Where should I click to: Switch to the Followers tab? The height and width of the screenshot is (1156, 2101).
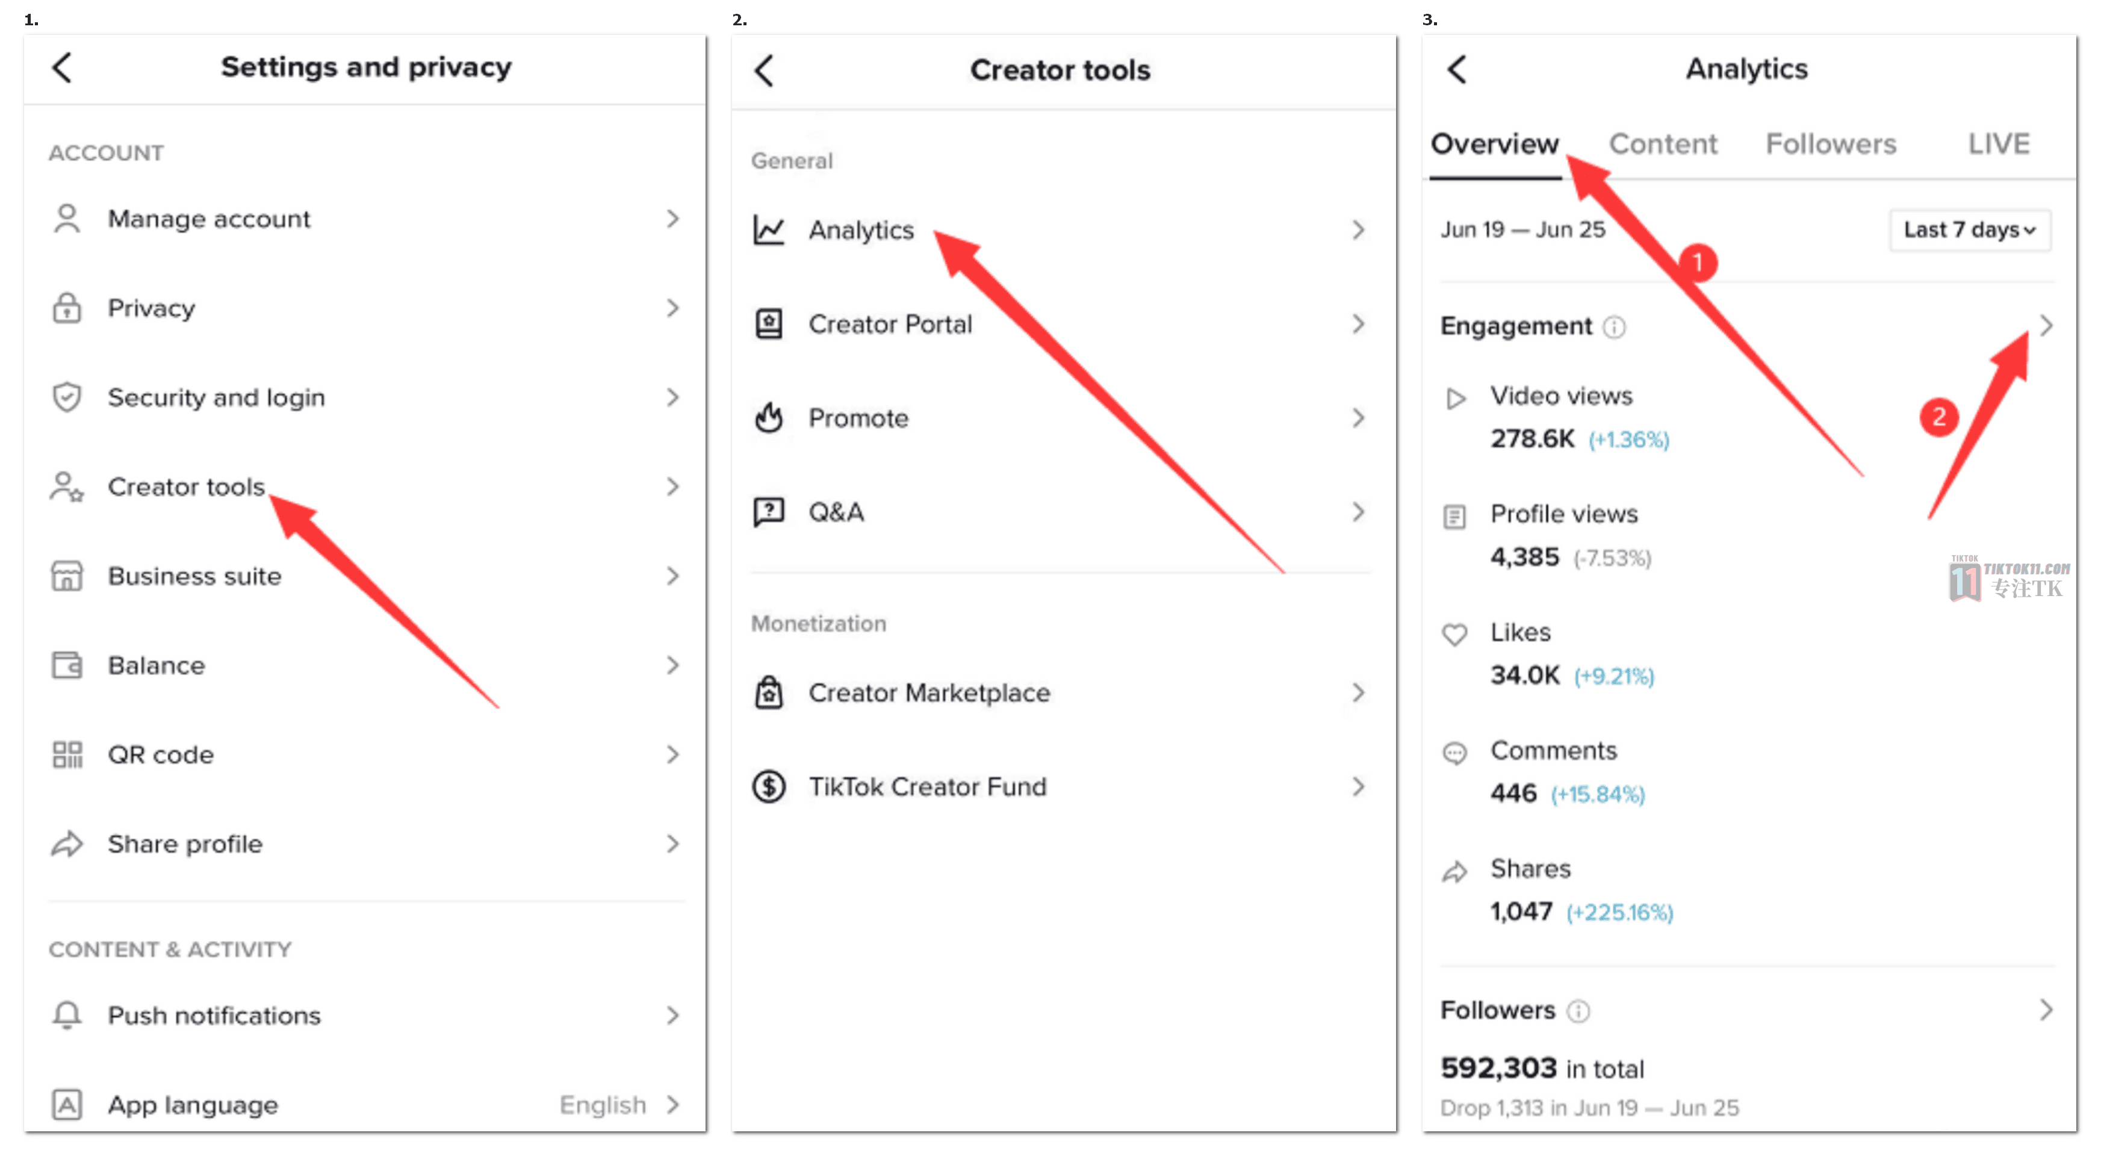pyautogui.click(x=1831, y=144)
